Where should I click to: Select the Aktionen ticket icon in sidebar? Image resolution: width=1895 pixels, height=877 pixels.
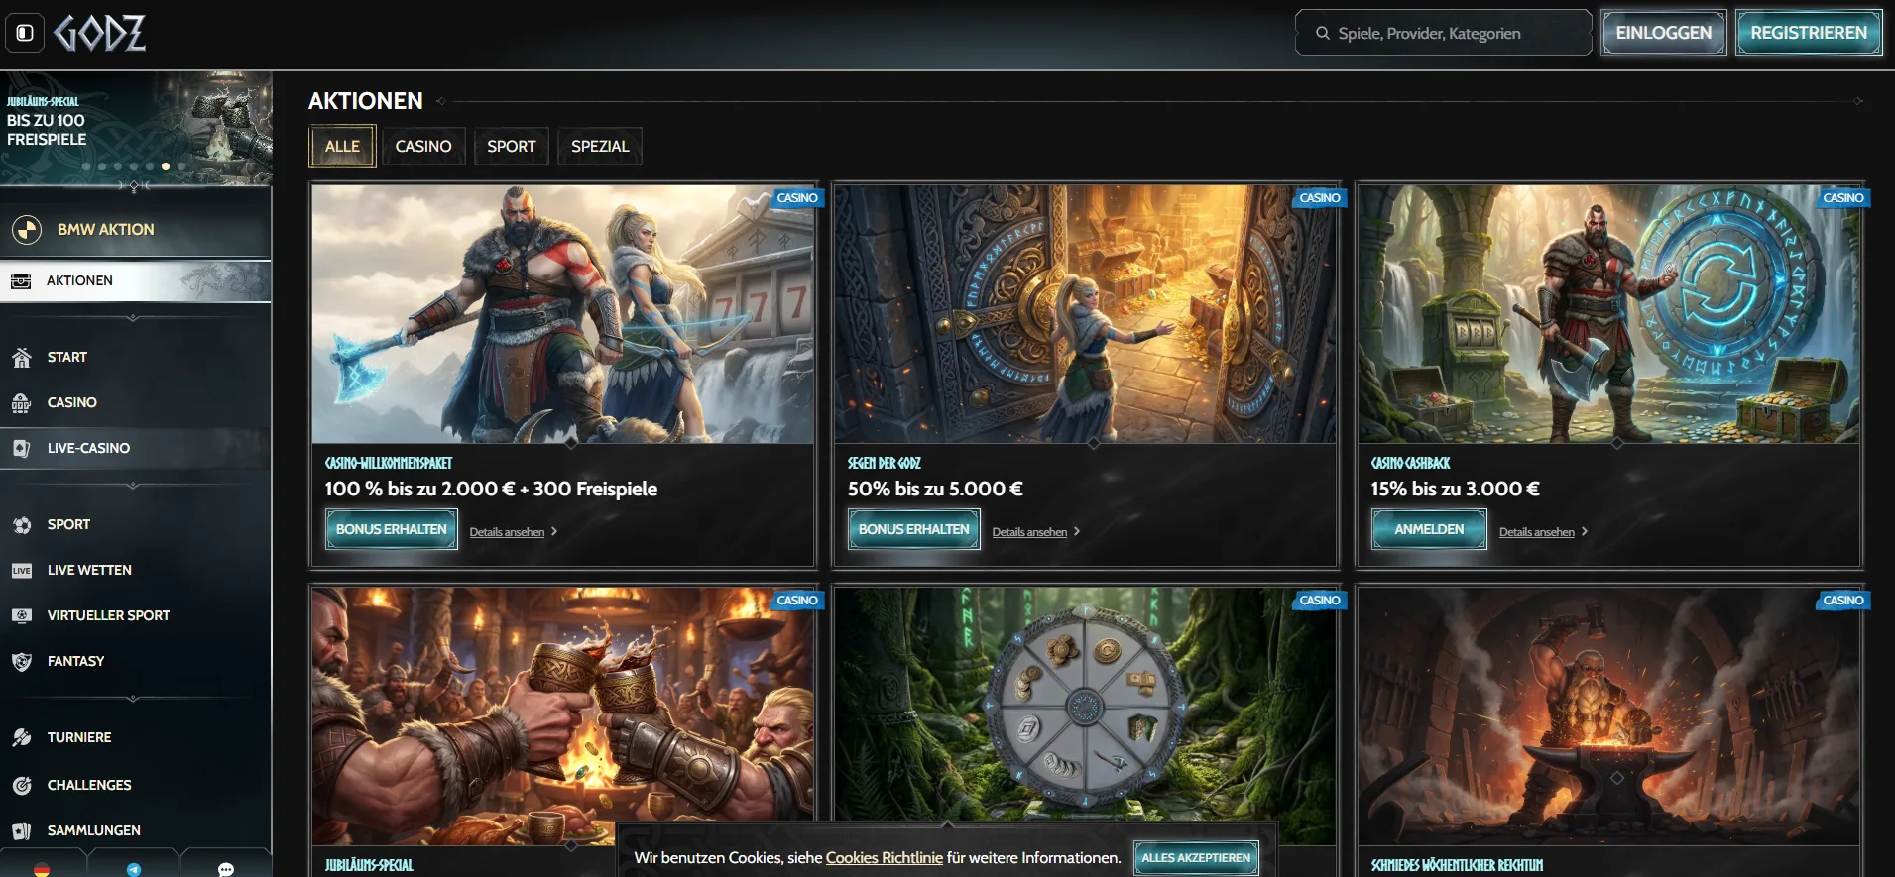click(x=21, y=281)
